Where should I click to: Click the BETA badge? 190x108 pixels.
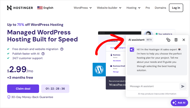click(x=149, y=40)
